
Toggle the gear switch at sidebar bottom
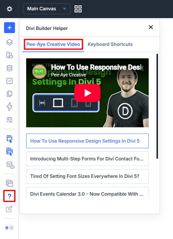click(x=9, y=228)
